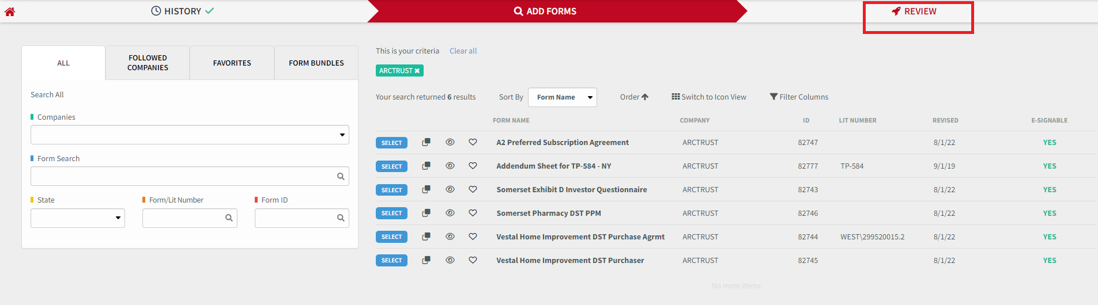Favorite the Somerset Pharmacy DST PPM form

pos(473,213)
